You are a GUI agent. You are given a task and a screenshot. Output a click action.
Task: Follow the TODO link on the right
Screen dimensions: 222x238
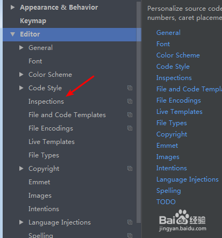tap(166, 202)
